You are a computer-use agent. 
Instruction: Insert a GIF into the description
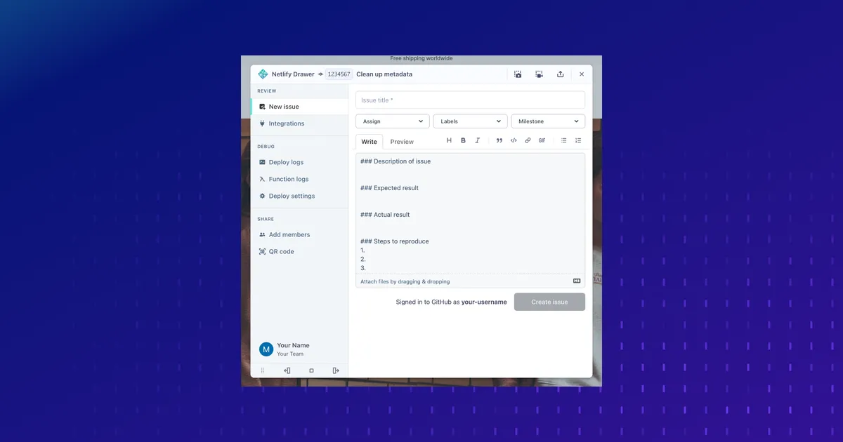(x=542, y=140)
